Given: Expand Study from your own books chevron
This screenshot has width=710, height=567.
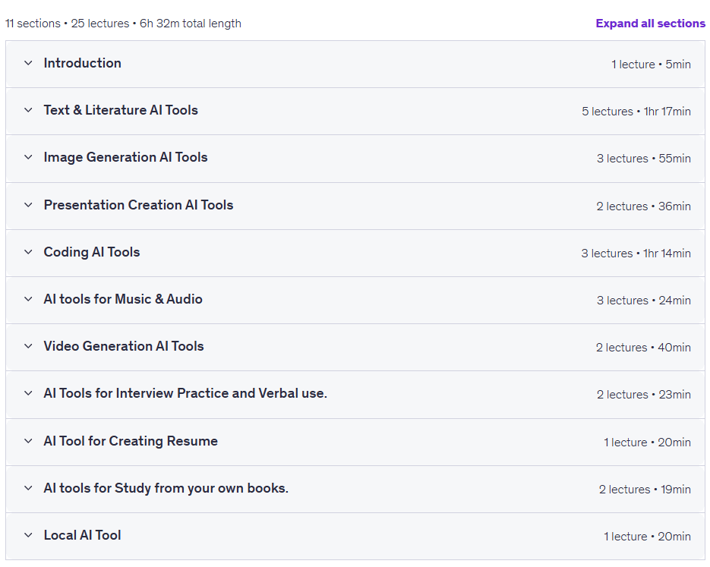Looking at the screenshot, I should tap(28, 488).
